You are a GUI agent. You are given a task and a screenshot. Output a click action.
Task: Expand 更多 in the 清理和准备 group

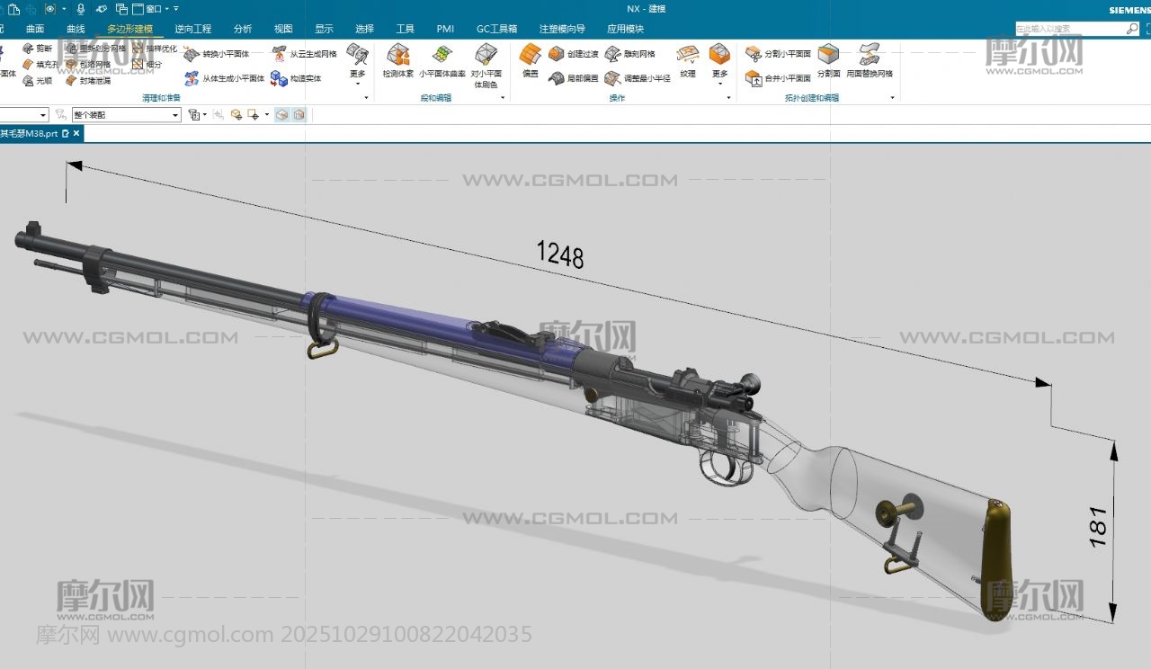pyautogui.click(x=358, y=61)
